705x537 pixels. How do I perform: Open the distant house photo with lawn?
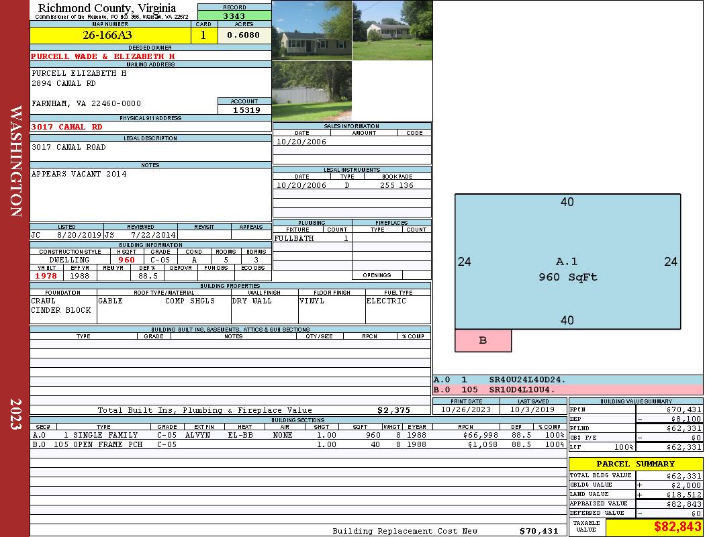pos(392,30)
